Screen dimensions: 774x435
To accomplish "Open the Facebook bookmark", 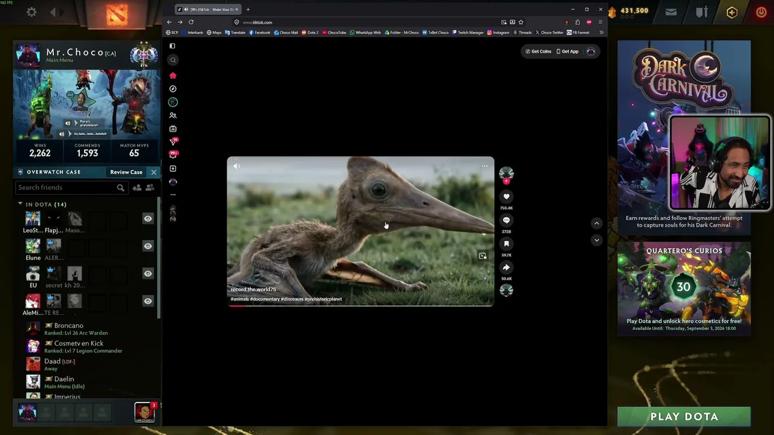I will [259, 33].
